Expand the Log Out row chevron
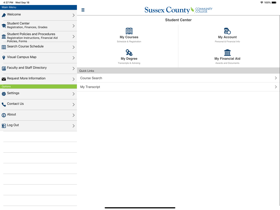The width and height of the screenshot is (280, 210). point(74,126)
